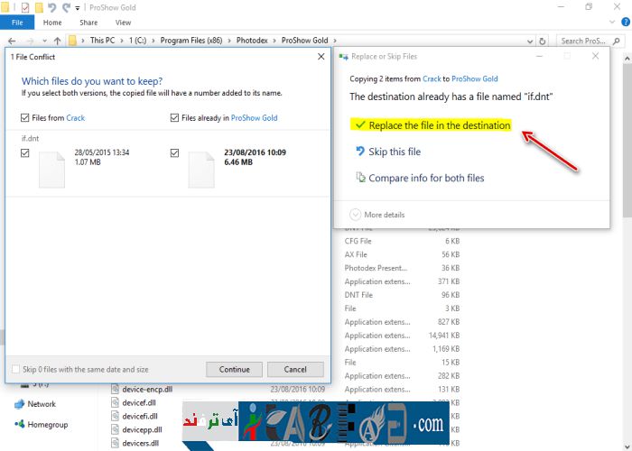The width and height of the screenshot is (632, 451).
Task: Click the Replace file checkmark icon
Action: click(x=359, y=125)
